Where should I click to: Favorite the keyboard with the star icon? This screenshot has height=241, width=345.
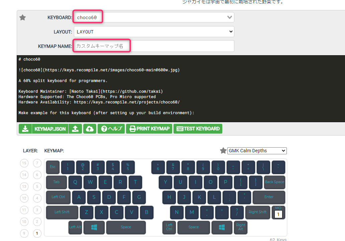tap(22, 17)
